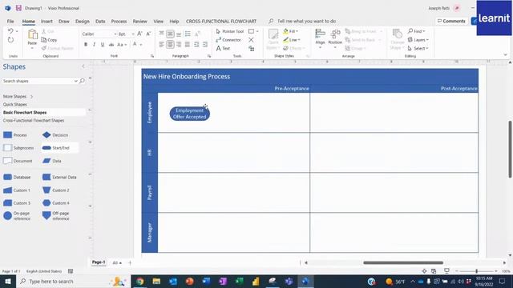513x288 pixels.
Task: Toggle Bold formatting
Action: [x=86, y=45]
